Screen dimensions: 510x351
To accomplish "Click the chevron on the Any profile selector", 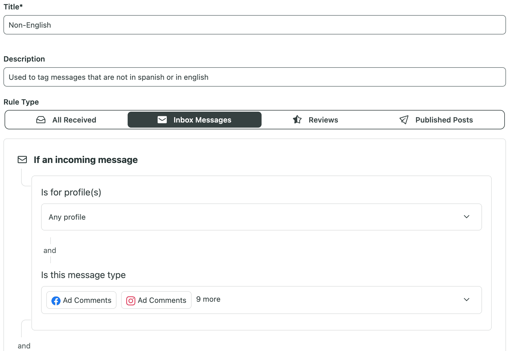I will tap(467, 217).
